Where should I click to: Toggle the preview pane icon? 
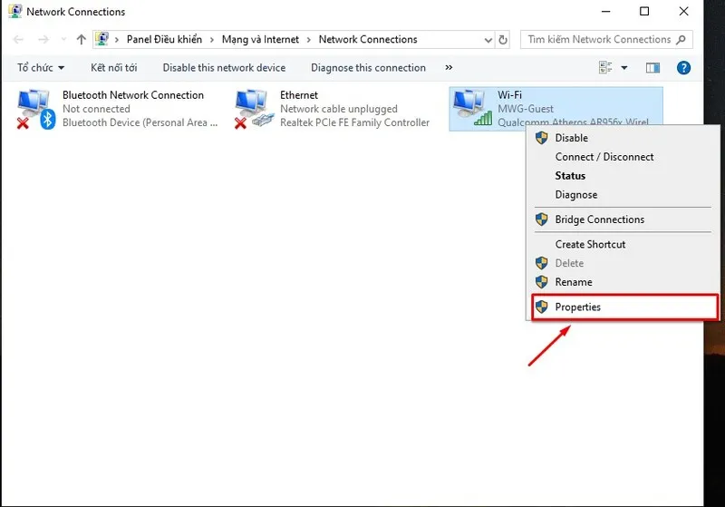[x=652, y=68]
